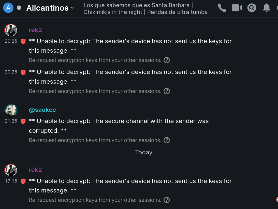The height and width of the screenshot is (209, 278).
Task: Click rek2's username above 20:26 message
Action: [35, 30]
